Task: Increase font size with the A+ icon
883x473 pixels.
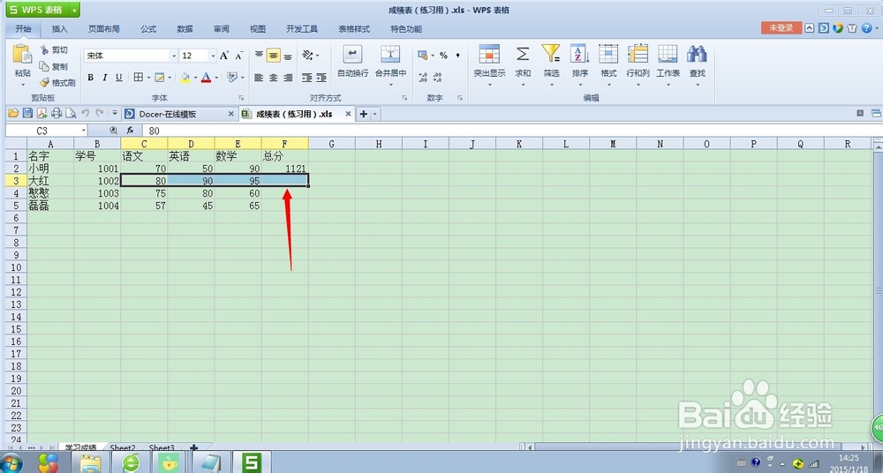Action: tap(224, 56)
